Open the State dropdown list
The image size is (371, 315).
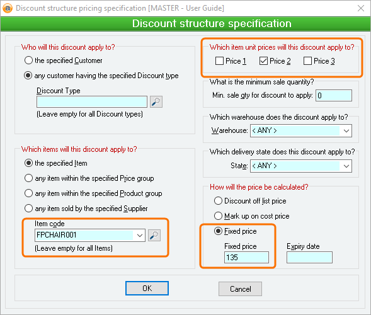pyautogui.click(x=346, y=166)
